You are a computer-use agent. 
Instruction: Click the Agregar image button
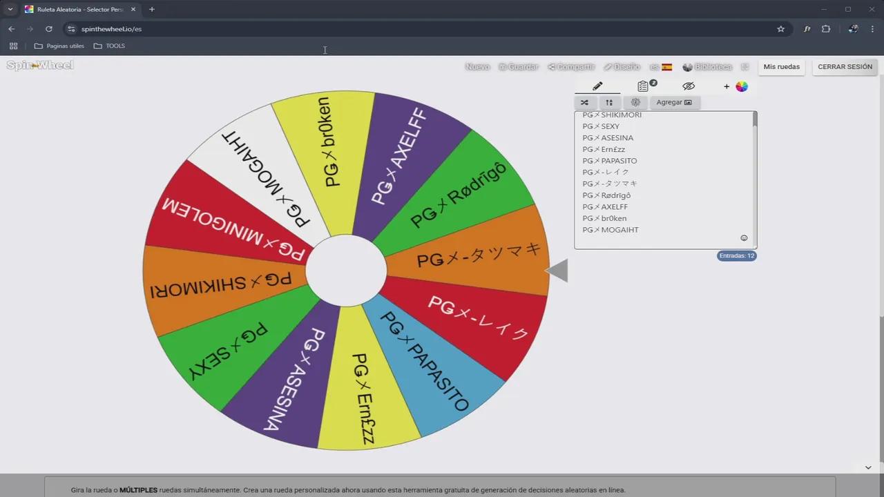click(x=674, y=102)
